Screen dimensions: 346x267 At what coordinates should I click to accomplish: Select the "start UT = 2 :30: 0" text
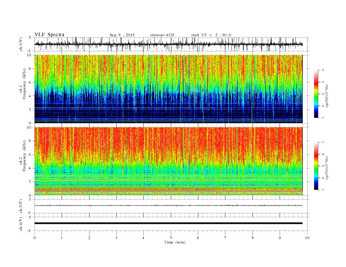click(x=211, y=35)
